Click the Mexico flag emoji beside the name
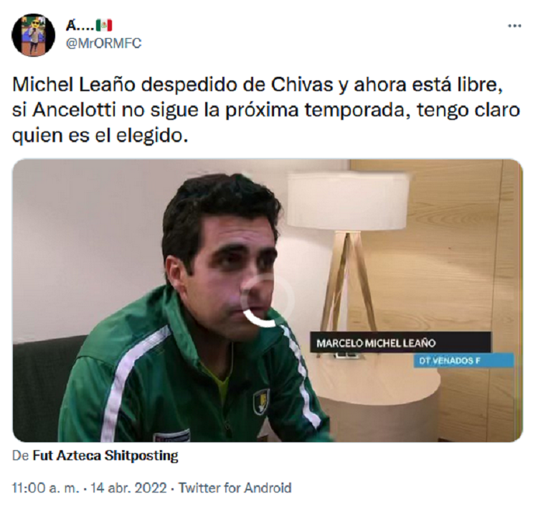 [x=104, y=25]
